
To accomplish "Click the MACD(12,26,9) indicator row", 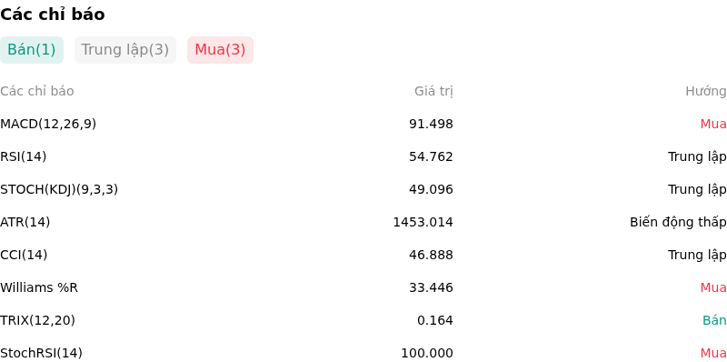I will (363, 124).
